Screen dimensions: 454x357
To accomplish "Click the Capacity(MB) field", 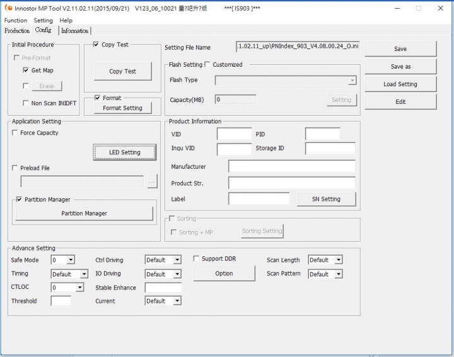I will click(x=235, y=99).
